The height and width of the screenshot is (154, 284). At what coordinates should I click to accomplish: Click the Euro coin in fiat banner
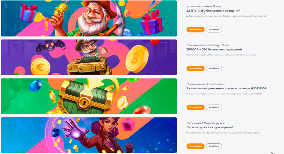tap(40, 67)
